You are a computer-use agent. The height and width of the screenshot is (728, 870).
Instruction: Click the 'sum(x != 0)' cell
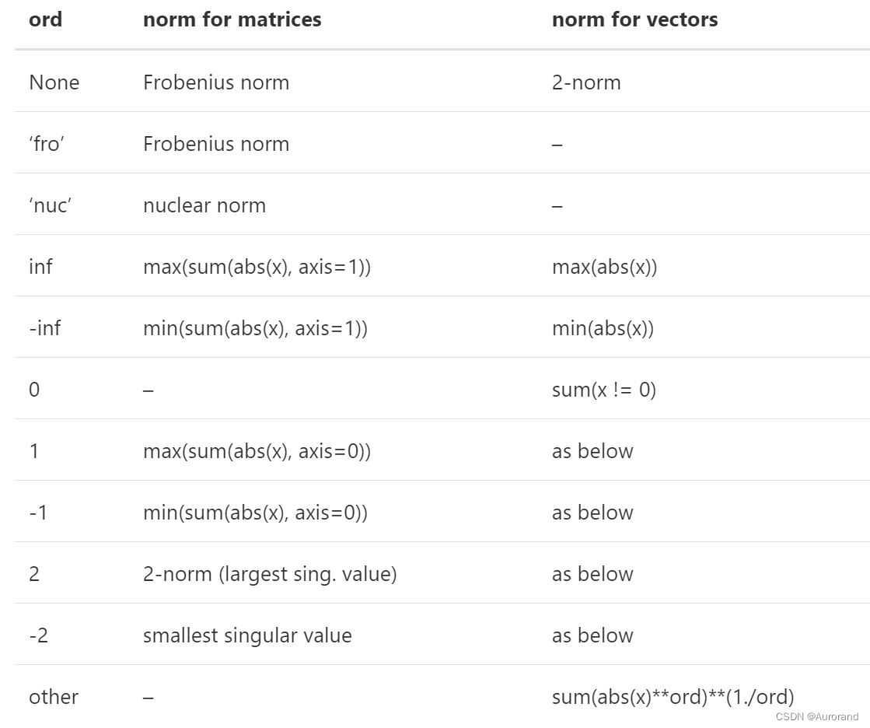click(604, 390)
